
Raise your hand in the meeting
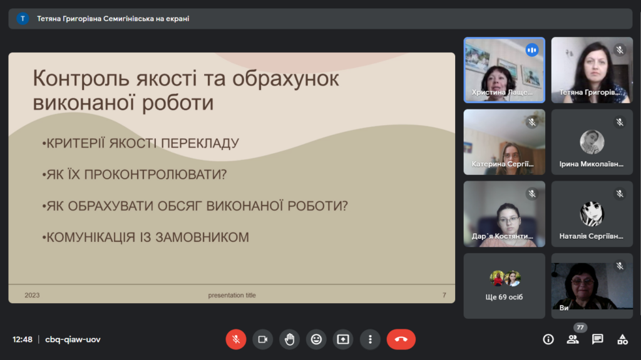[x=289, y=339]
